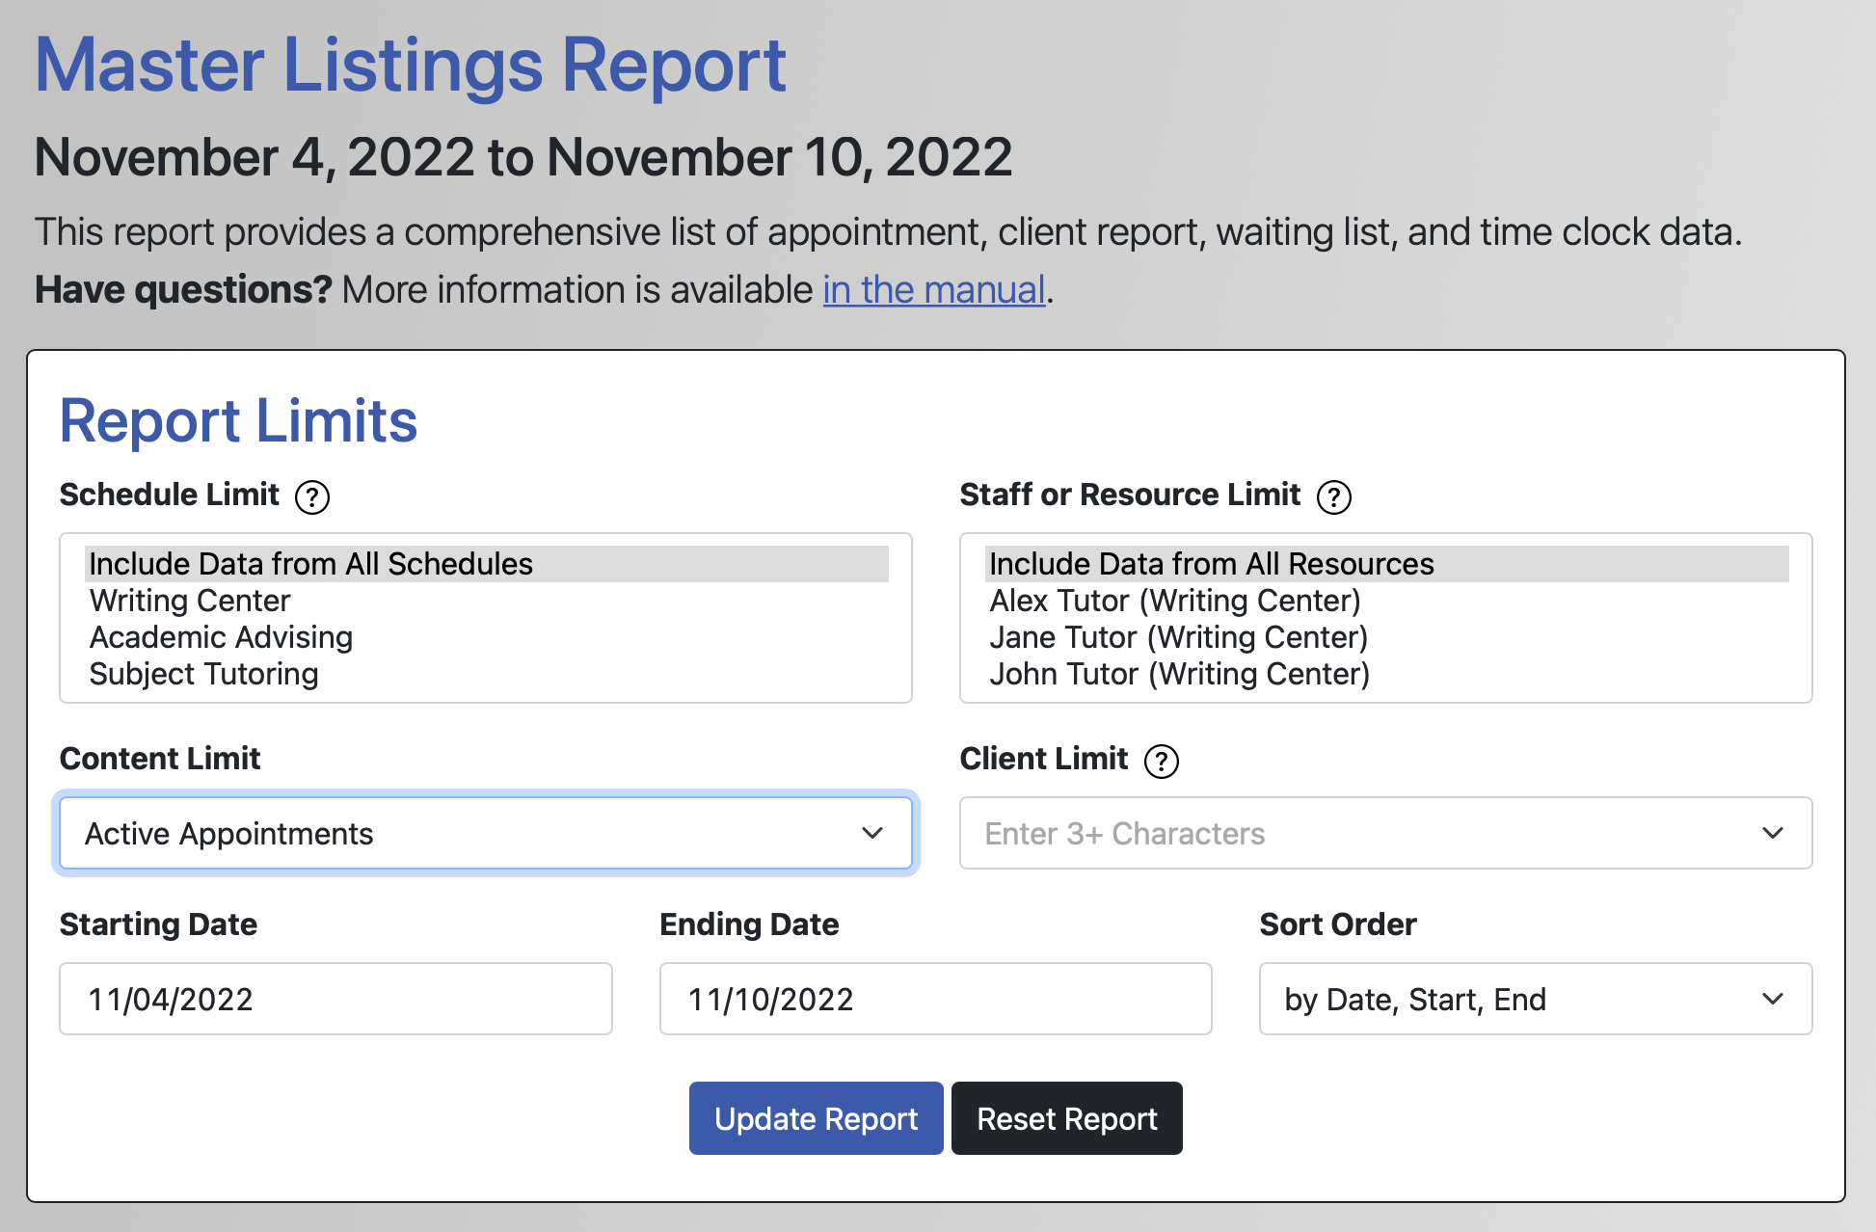The height and width of the screenshot is (1232, 1876).
Task: Select John Tutor from resources
Action: (1179, 673)
